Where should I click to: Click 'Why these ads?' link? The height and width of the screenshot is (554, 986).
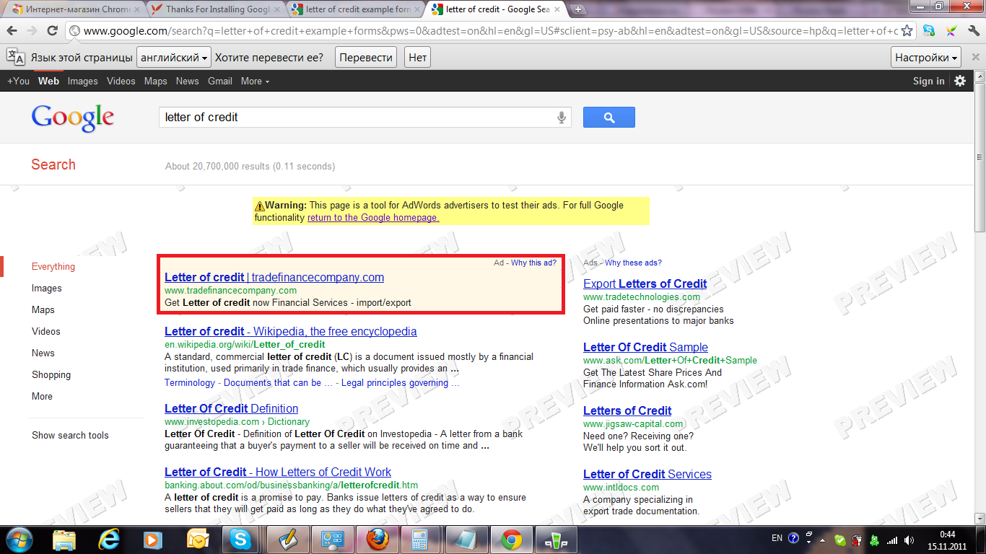click(633, 263)
